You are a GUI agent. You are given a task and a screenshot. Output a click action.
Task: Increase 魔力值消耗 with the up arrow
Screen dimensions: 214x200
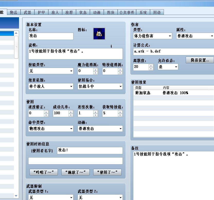click(x=95, y=70)
